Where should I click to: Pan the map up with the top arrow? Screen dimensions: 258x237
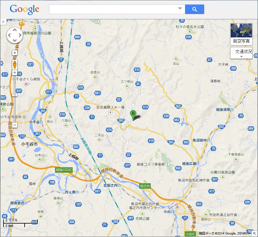15,30
